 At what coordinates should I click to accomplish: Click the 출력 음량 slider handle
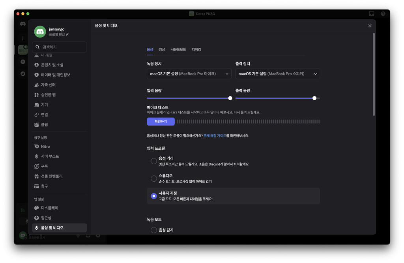pos(314,98)
